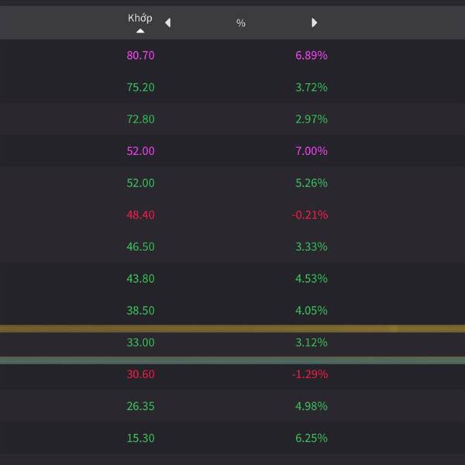Sort by the Khớp column header
The image size is (465, 465).
[140, 18]
